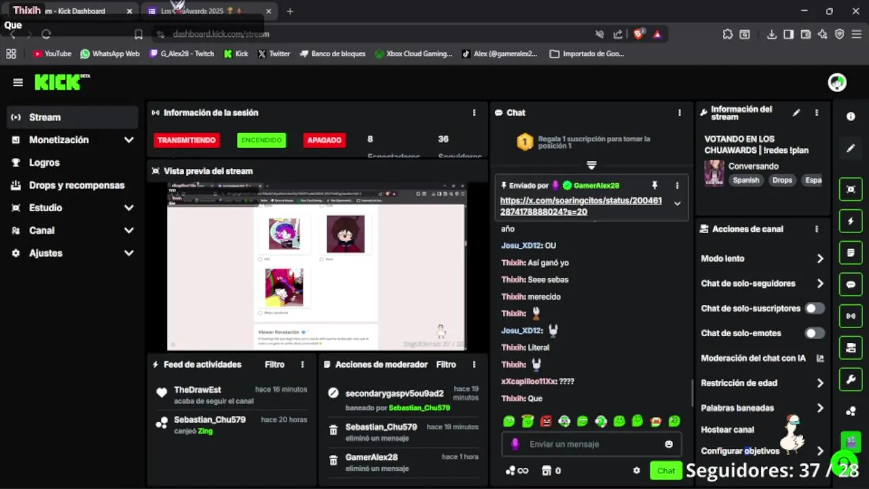Toggle Chat de solo-suscriptores switch
Screen dimensions: 869x489
815,308
